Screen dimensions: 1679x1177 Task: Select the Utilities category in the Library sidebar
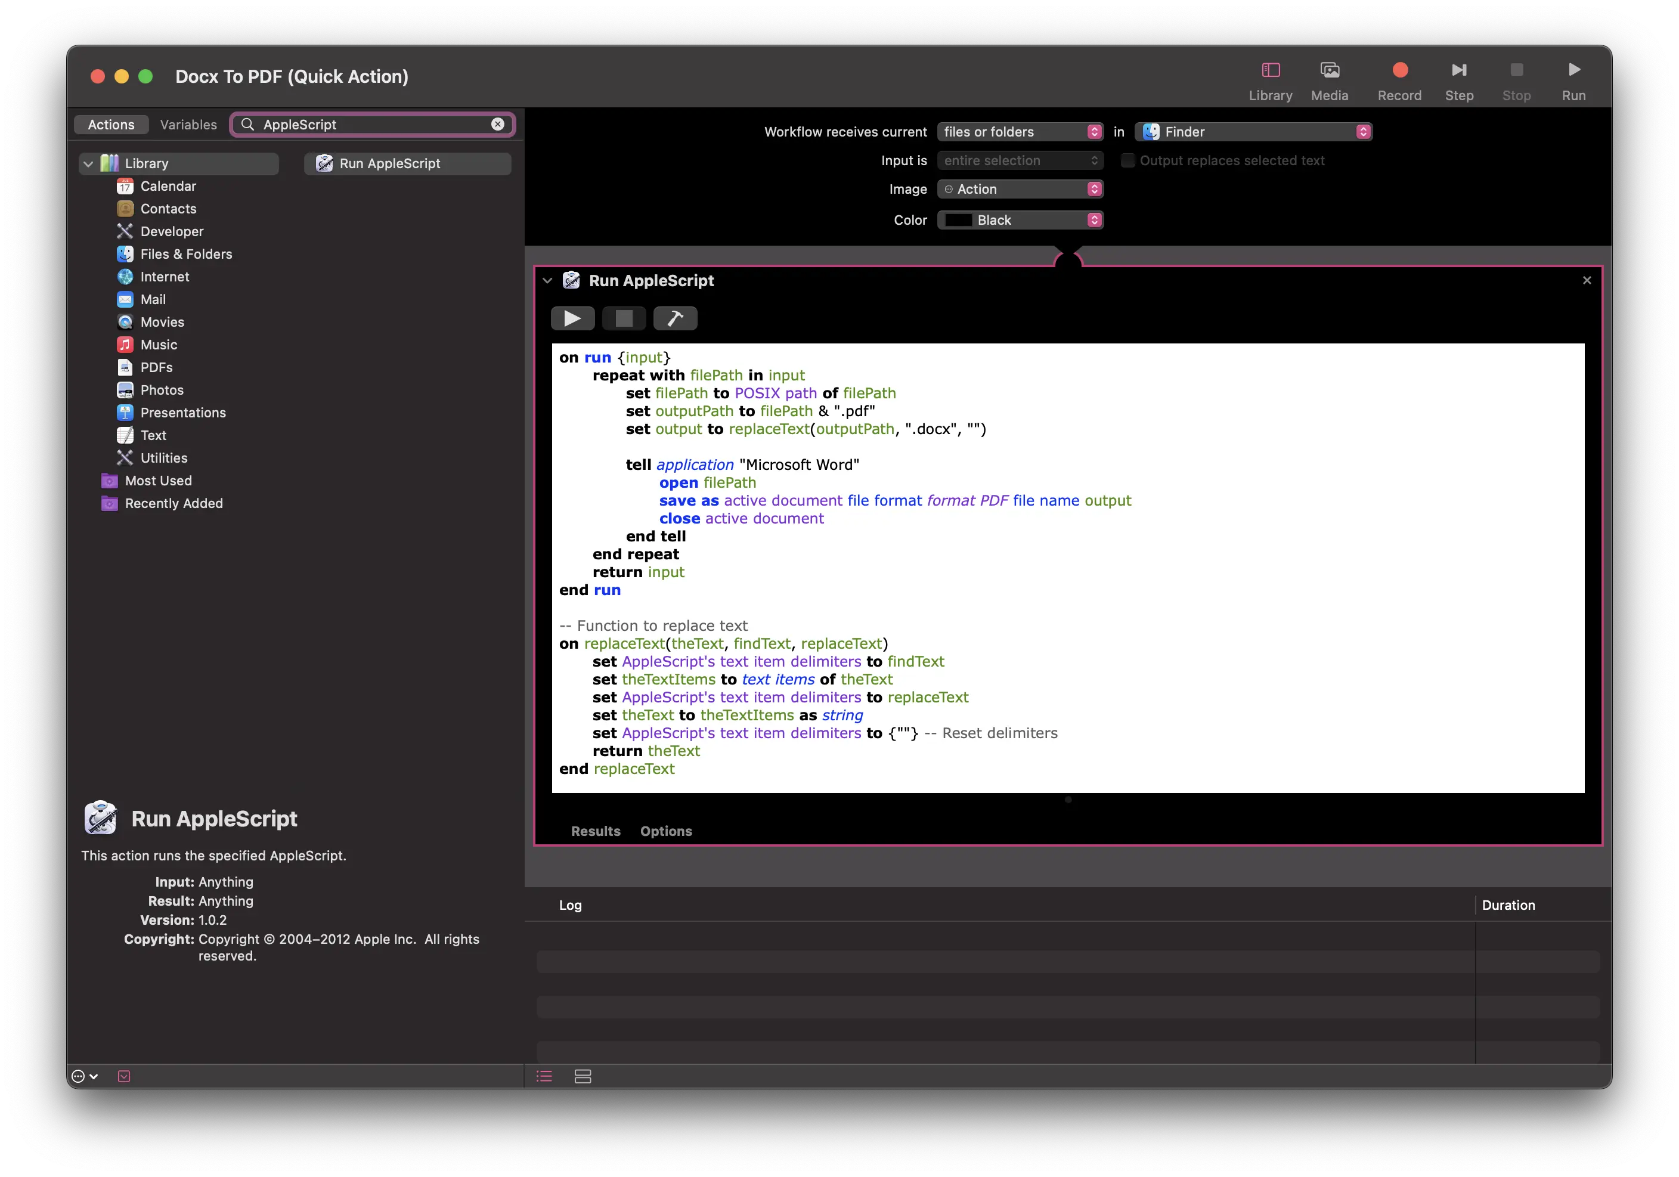(163, 458)
